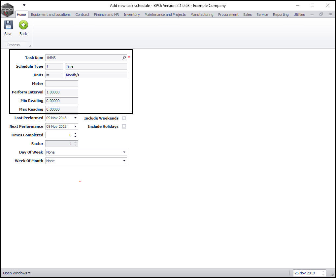
Task: Click the Units code field showing m
Action: tap(54, 75)
